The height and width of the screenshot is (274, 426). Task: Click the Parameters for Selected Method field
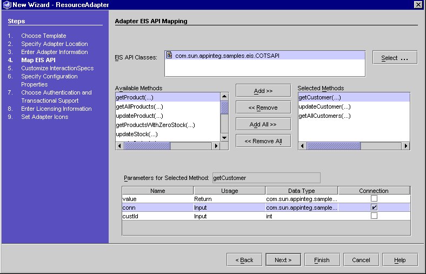point(266,178)
